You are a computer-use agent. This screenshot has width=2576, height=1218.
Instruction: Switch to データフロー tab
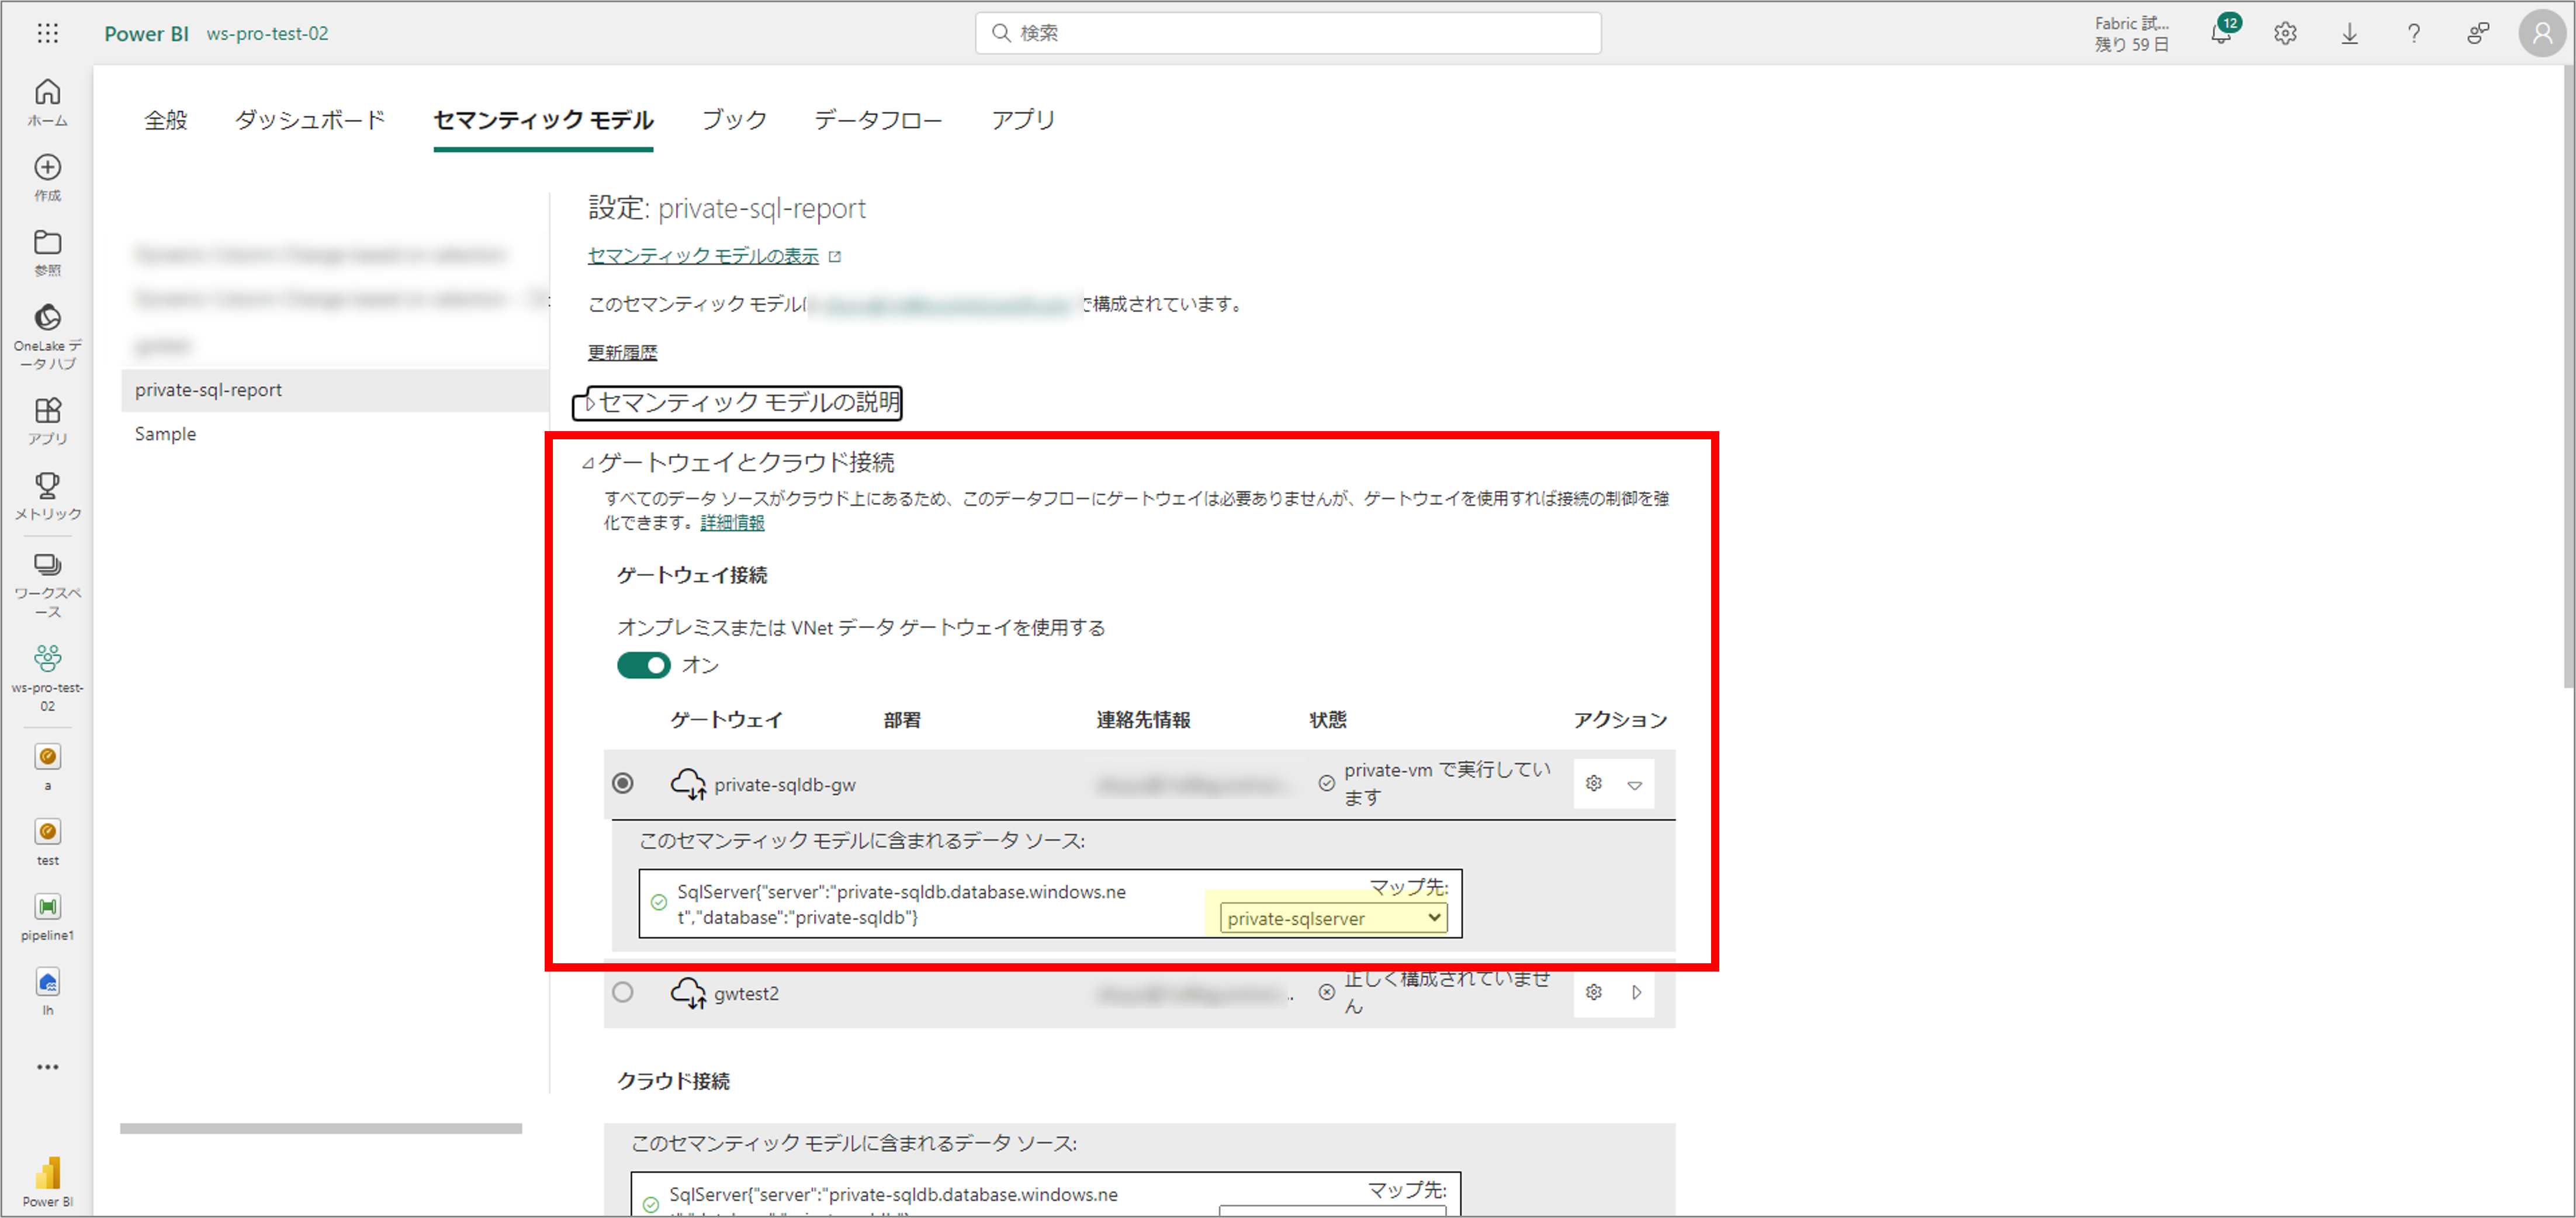(x=878, y=120)
